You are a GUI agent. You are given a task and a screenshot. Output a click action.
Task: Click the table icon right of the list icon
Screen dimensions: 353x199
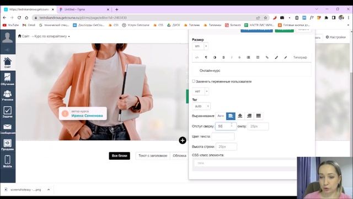point(258,57)
